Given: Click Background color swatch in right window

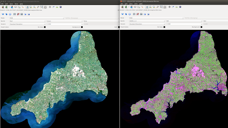Looking at the screenshot, I should (201, 27).
